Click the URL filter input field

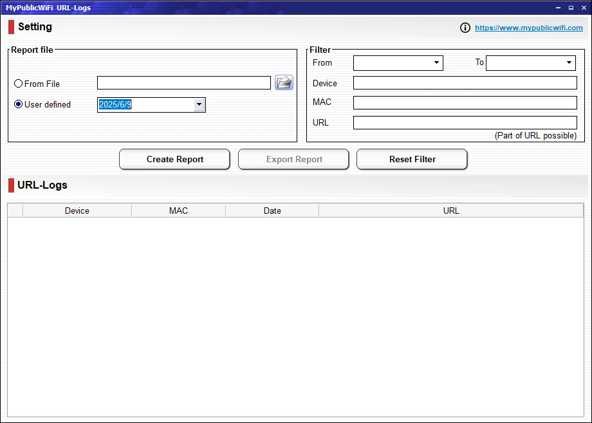pos(465,122)
